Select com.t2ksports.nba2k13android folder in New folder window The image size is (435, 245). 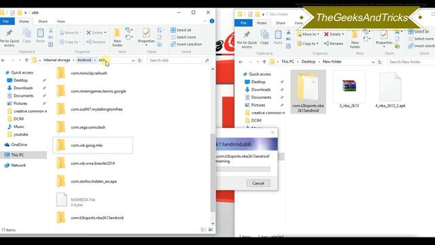tap(308, 92)
